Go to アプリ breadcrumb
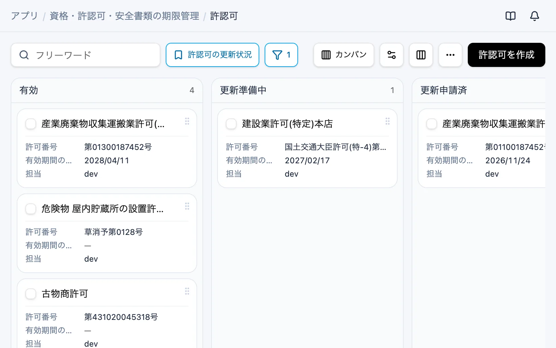 [x=24, y=16]
